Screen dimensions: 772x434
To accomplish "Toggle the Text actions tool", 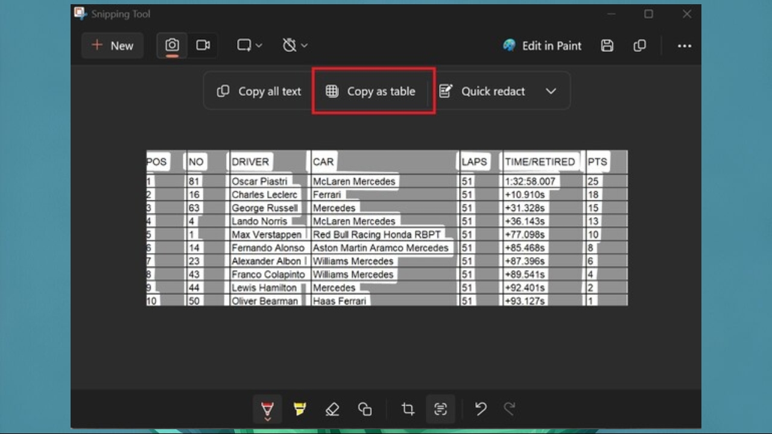I will coord(440,409).
